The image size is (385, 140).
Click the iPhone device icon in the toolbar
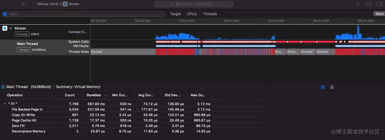pos(34,4)
